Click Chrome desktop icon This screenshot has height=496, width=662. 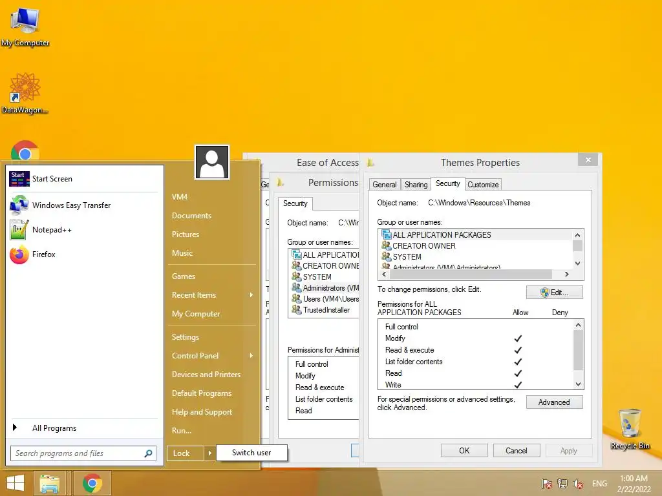coord(25,151)
